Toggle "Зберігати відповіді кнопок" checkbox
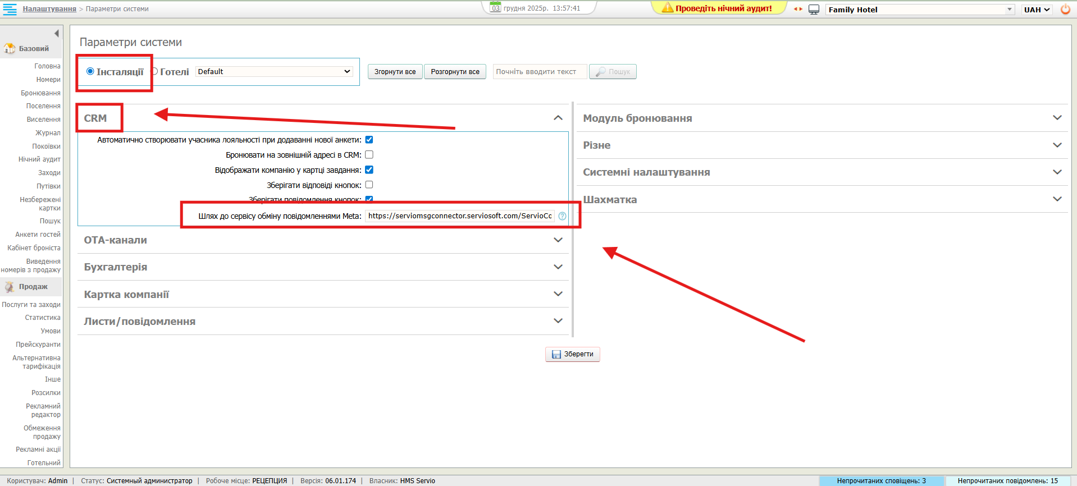The width and height of the screenshot is (1077, 486). click(369, 185)
